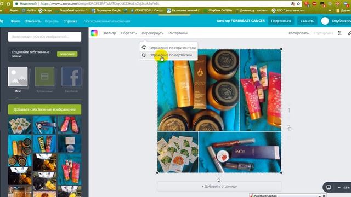Click the bookmark star in address bar
Viewport: 351px width, 197px height.
298,4
